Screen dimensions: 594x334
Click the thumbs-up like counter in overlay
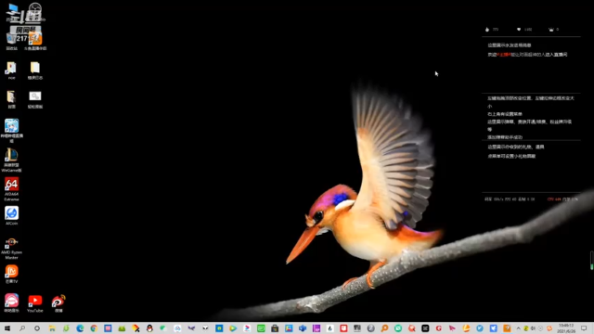pos(491,29)
